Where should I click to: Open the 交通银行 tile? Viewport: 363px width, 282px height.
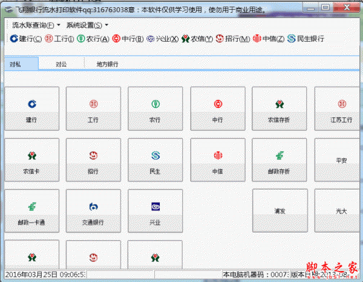[x=93, y=211]
